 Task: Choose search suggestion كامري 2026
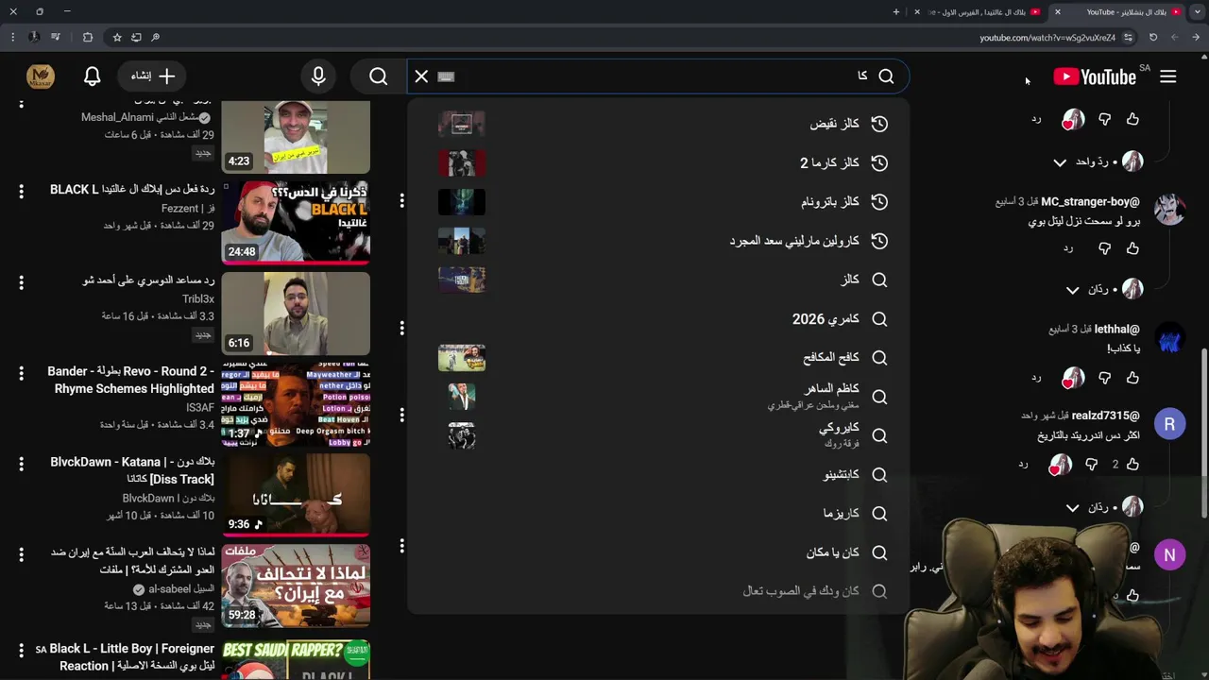pos(658,319)
